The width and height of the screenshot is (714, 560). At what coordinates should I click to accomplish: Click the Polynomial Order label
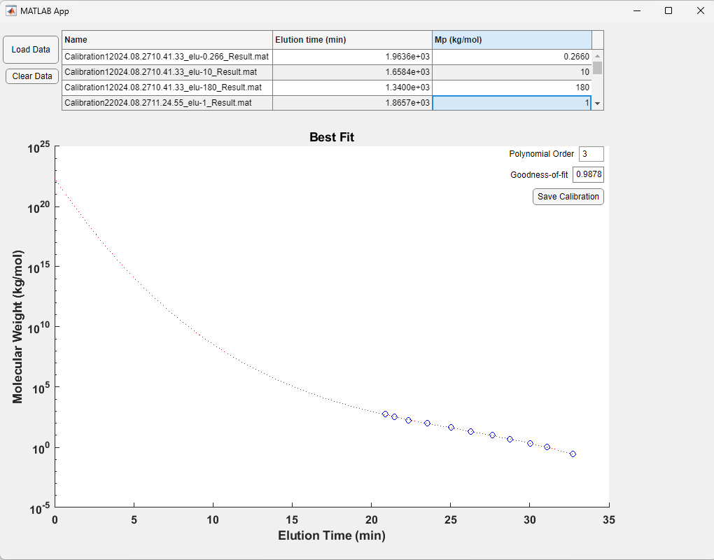tap(541, 154)
